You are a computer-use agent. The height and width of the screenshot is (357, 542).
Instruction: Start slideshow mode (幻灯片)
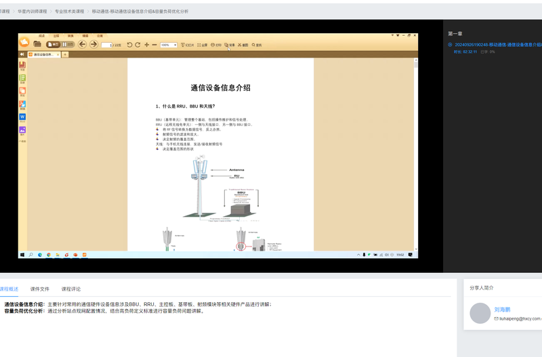pyautogui.click(x=188, y=45)
